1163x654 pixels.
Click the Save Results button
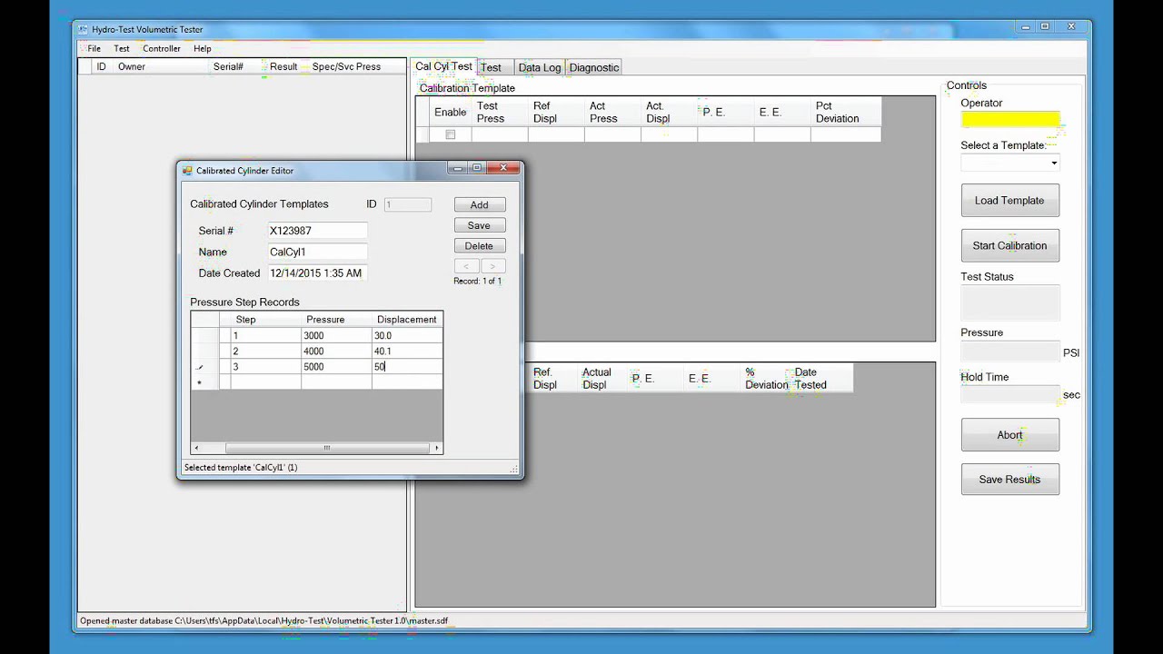click(x=1010, y=480)
